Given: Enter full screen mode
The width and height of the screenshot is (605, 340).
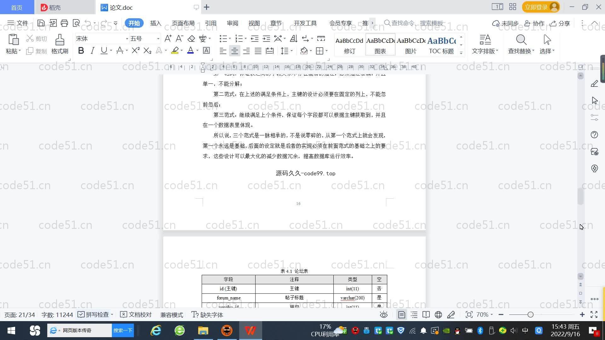Looking at the screenshot, I should (x=594, y=314).
